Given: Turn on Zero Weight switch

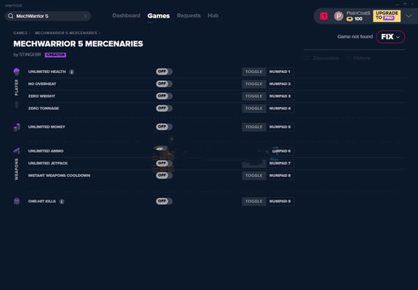Looking at the screenshot, I should click(164, 96).
